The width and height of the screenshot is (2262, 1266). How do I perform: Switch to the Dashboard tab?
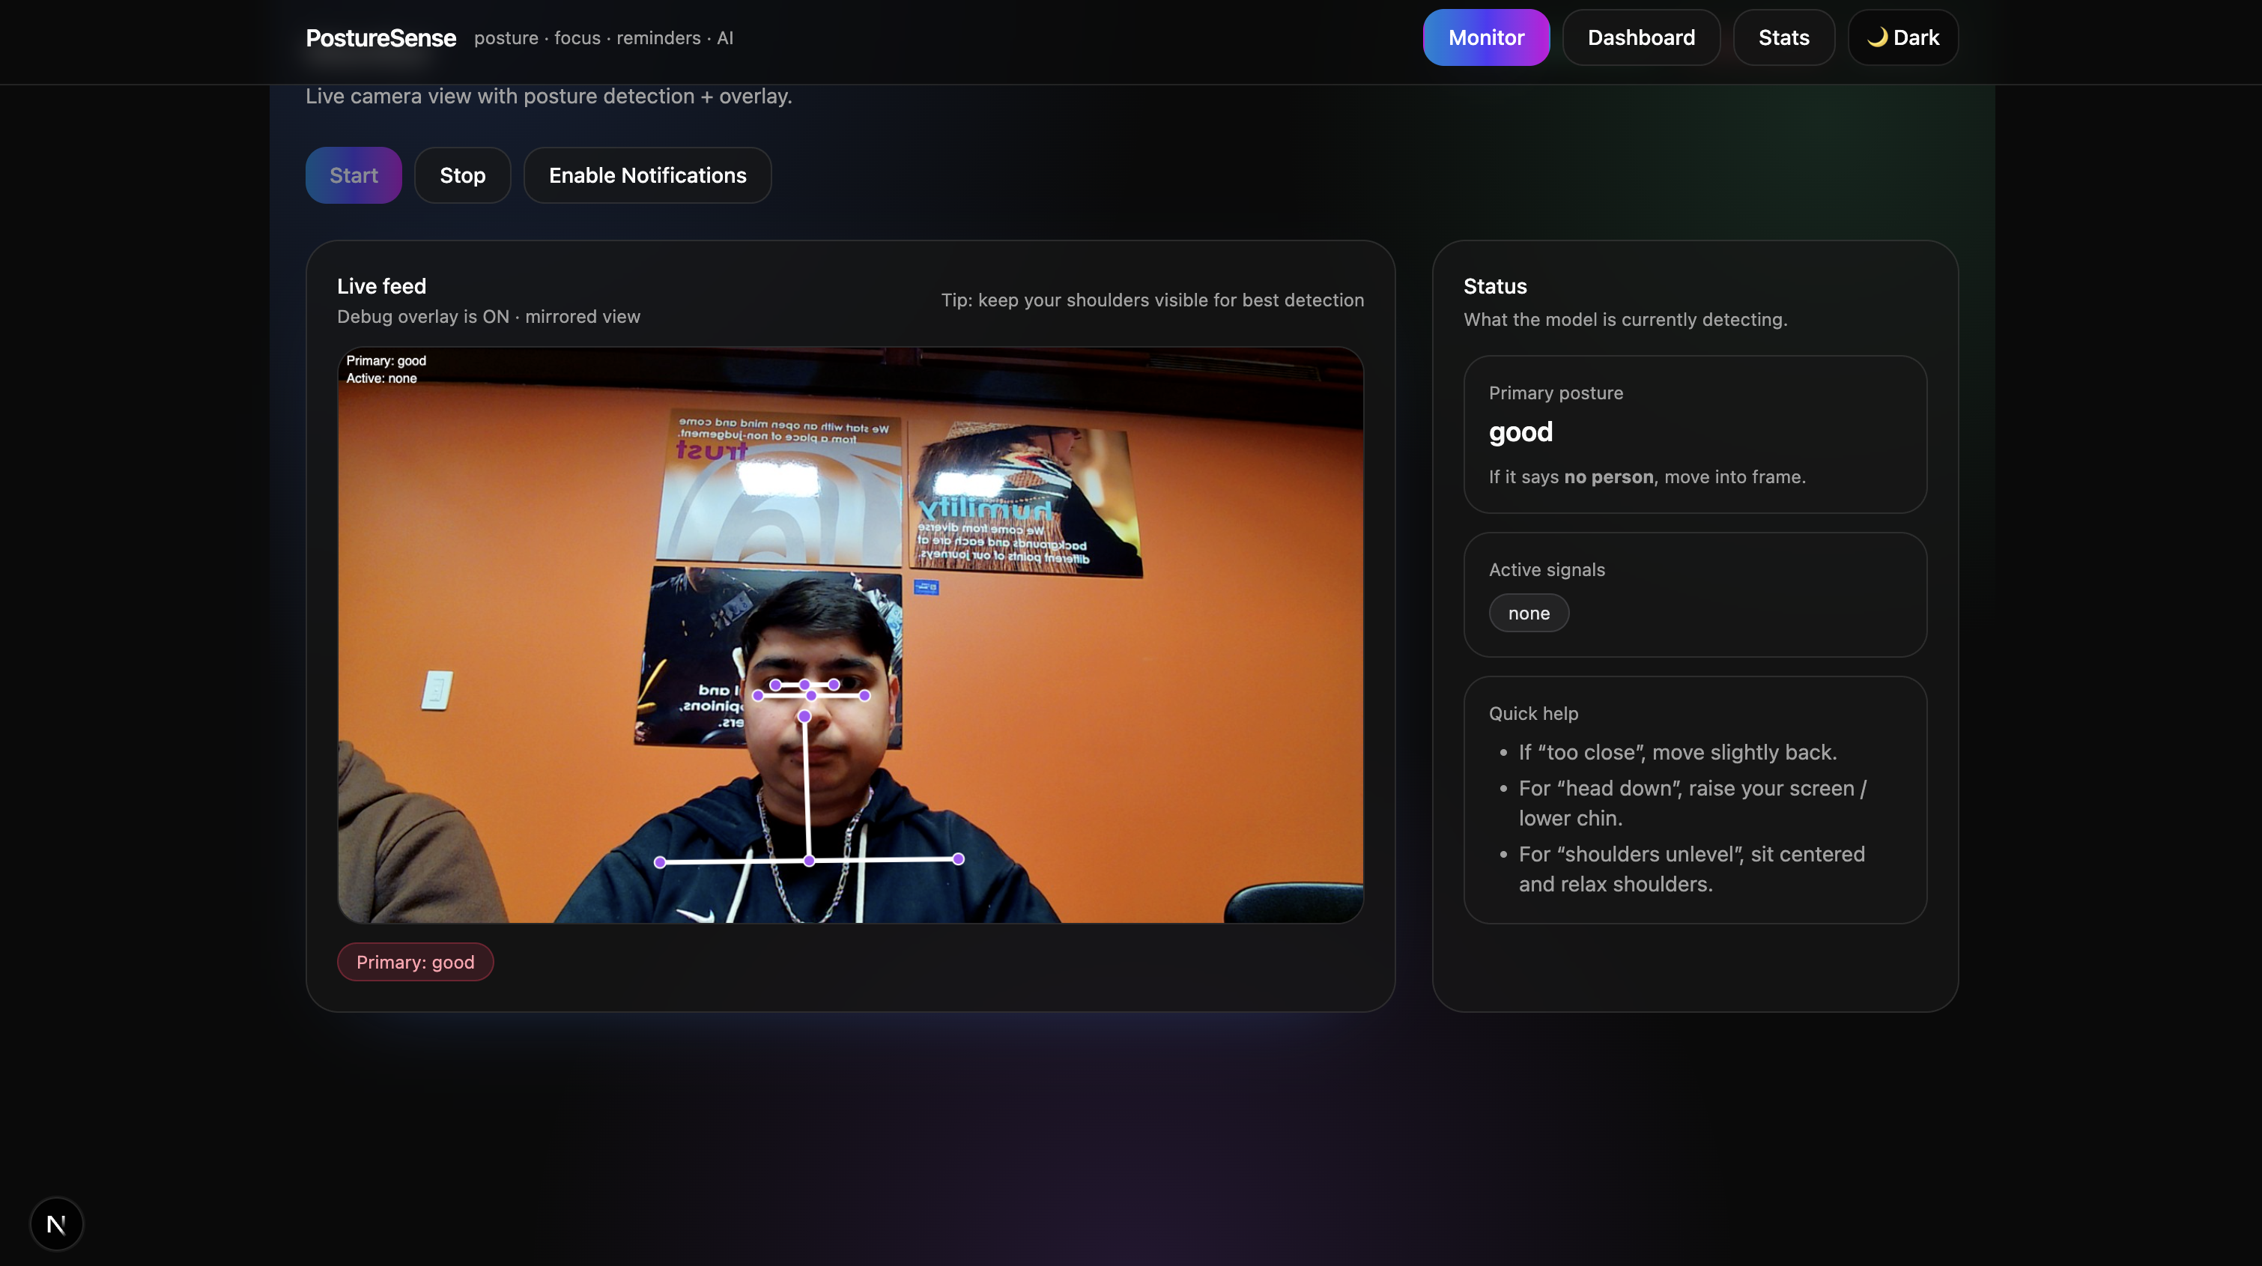[x=1640, y=37]
